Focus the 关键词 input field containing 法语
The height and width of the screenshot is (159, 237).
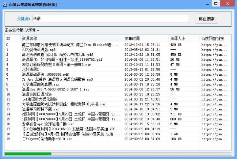(x=111, y=19)
